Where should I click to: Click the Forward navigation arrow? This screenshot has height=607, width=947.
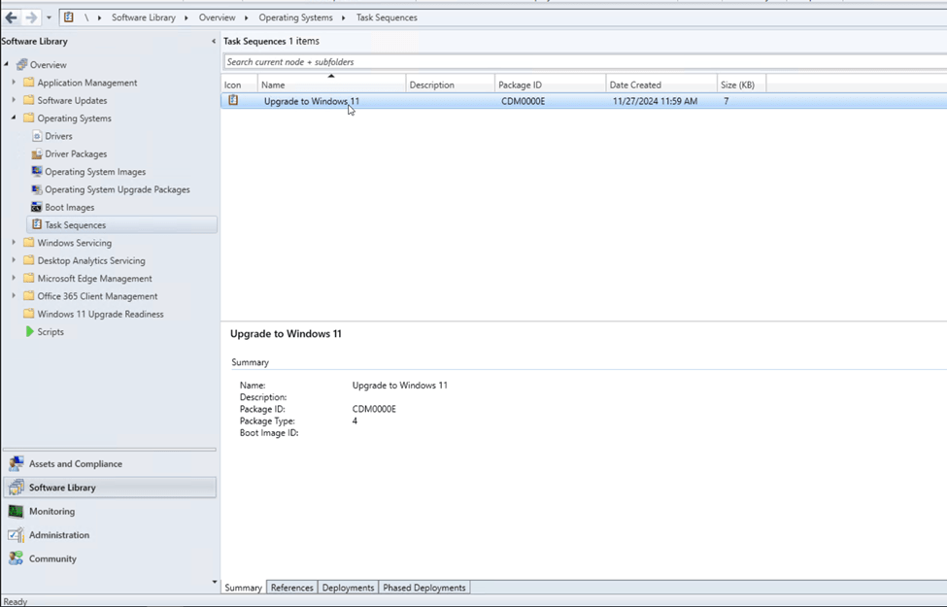31,17
